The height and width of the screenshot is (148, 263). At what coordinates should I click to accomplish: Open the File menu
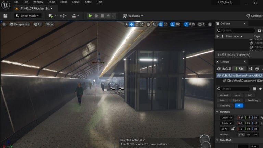tap(16, 2)
